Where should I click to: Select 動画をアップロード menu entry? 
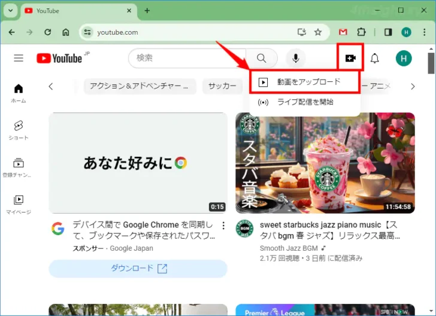pyautogui.click(x=305, y=82)
